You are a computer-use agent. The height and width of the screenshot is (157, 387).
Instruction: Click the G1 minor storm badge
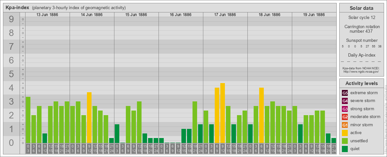pos(345,125)
